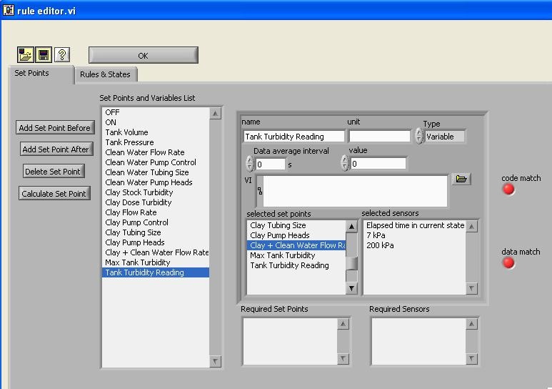Browse for VI with folder icon

point(461,179)
